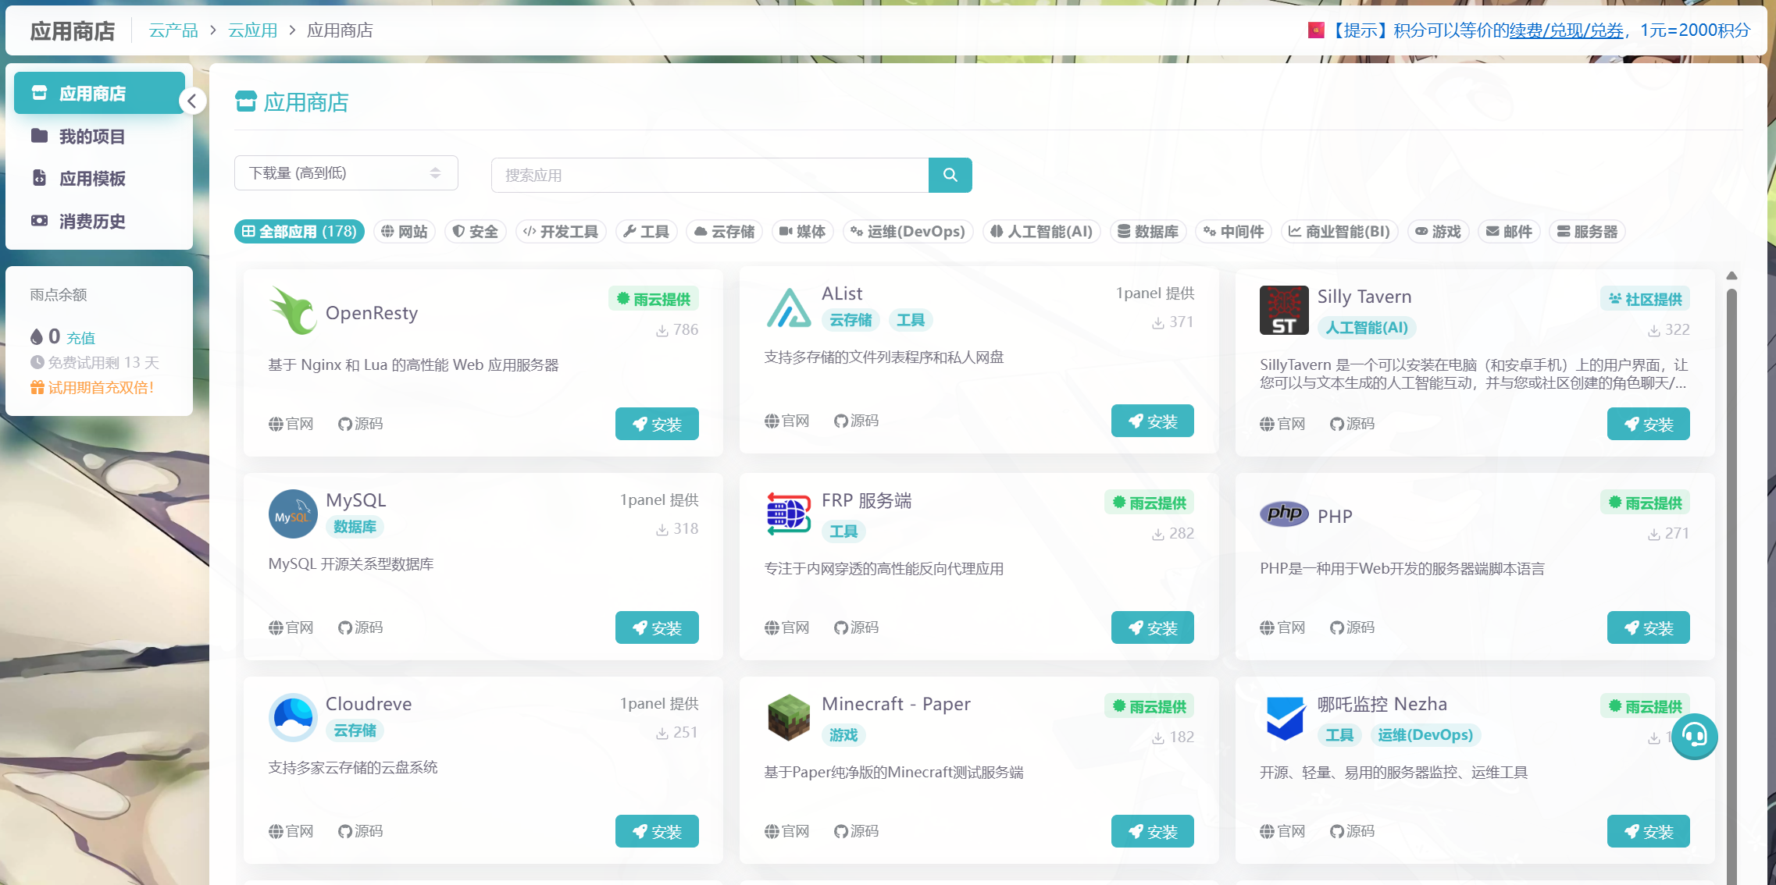Filter apps by 云存储 category chip
The height and width of the screenshot is (885, 1776).
pyautogui.click(x=724, y=232)
